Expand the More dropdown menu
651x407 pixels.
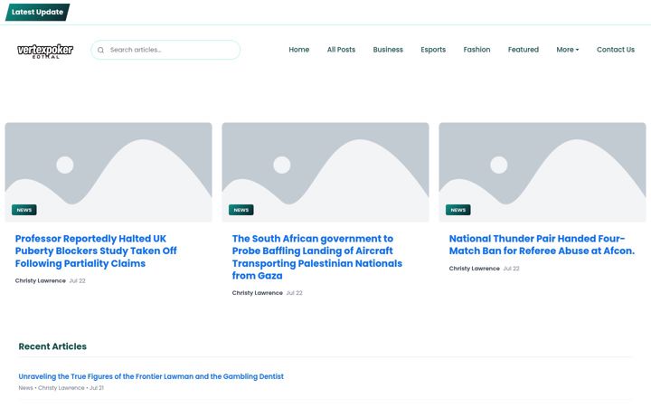coord(568,50)
